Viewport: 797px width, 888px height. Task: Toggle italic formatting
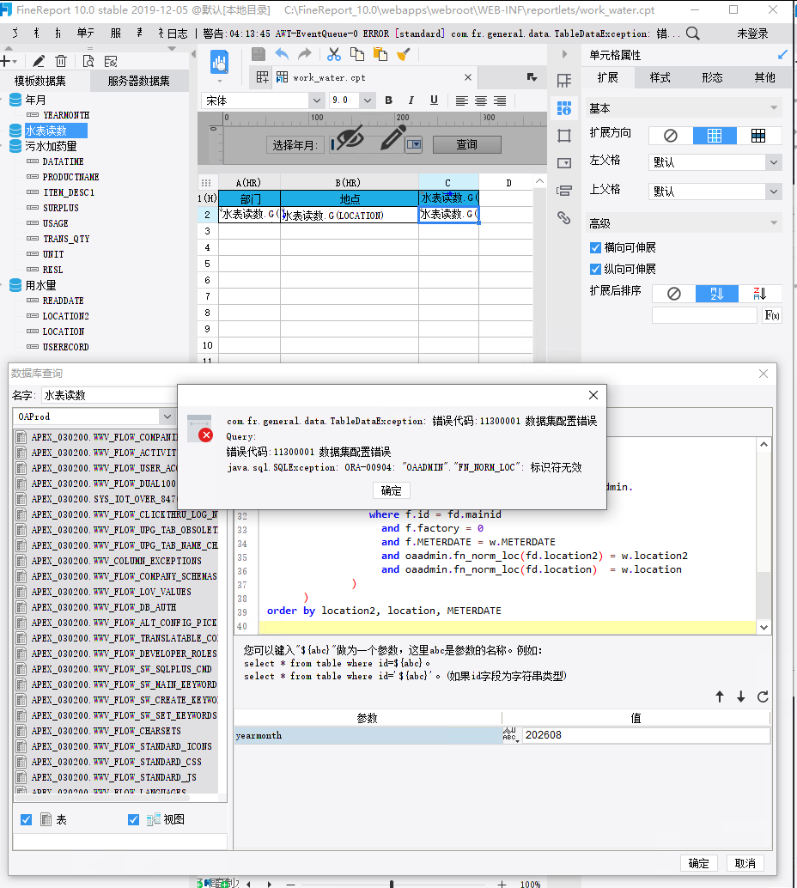click(411, 100)
